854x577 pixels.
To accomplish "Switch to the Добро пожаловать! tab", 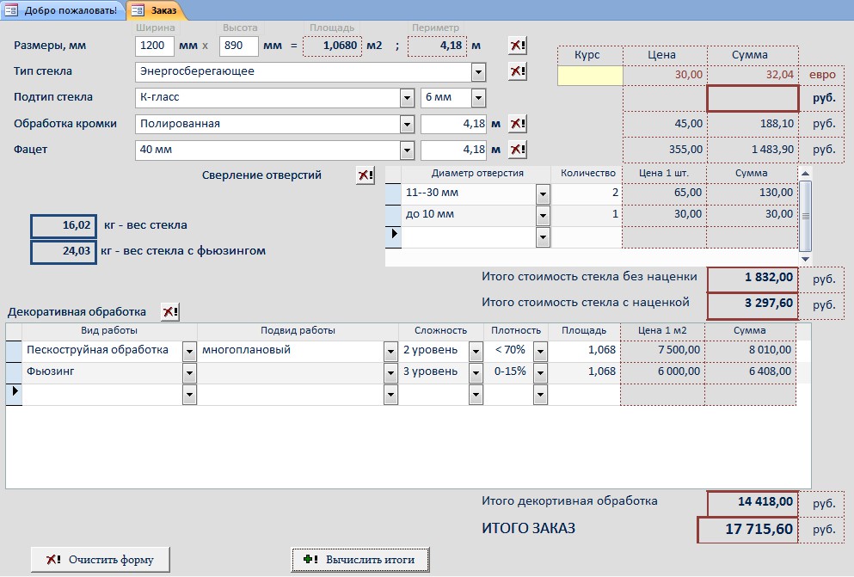I will coord(63,10).
